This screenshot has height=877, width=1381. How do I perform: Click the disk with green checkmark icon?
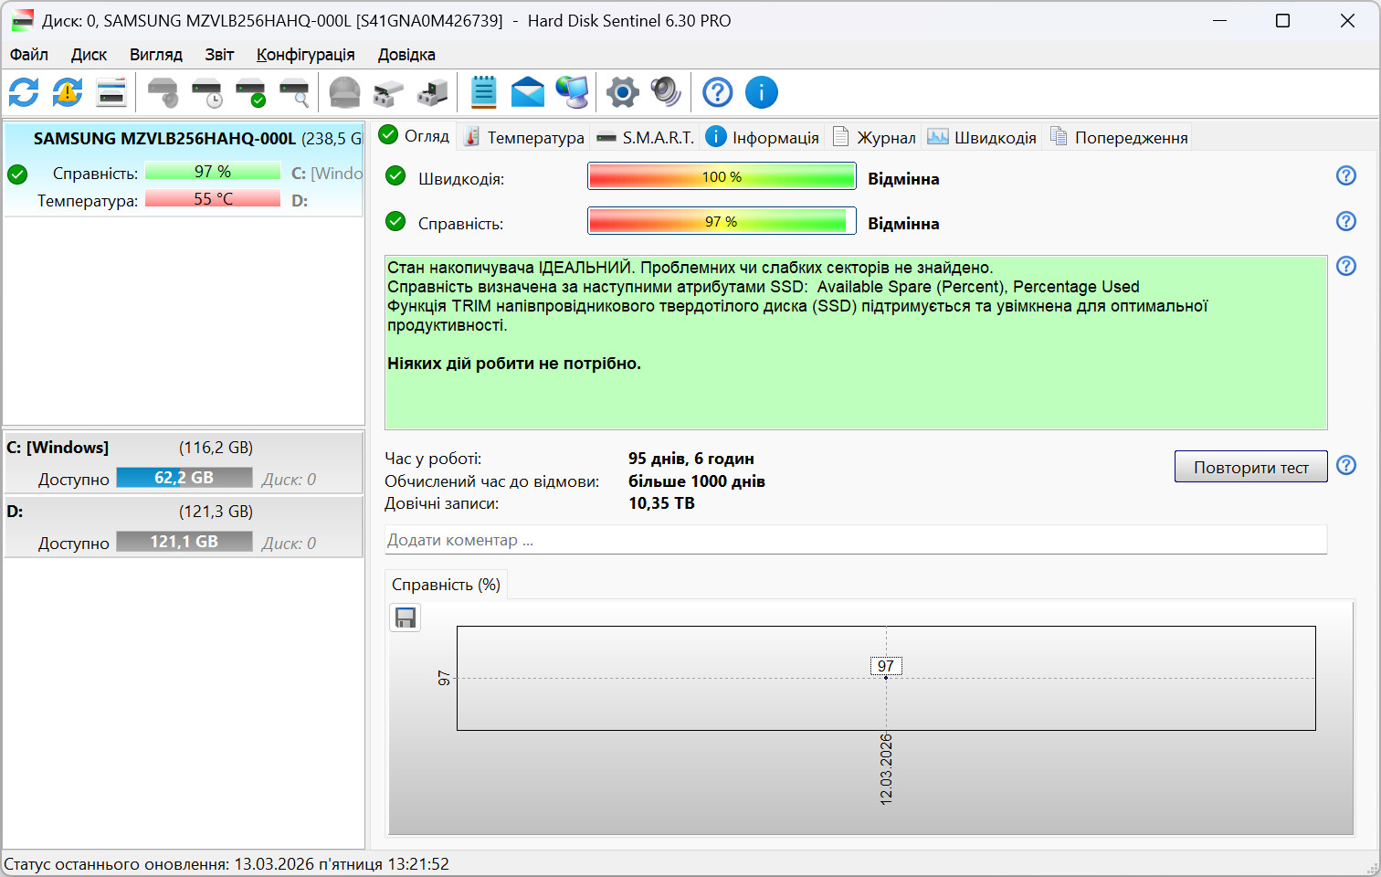click(x=250, y=92)
